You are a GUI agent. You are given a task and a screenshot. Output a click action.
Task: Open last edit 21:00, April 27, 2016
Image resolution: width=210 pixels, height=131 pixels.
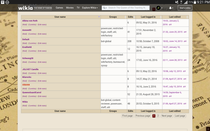coord(172,103)
